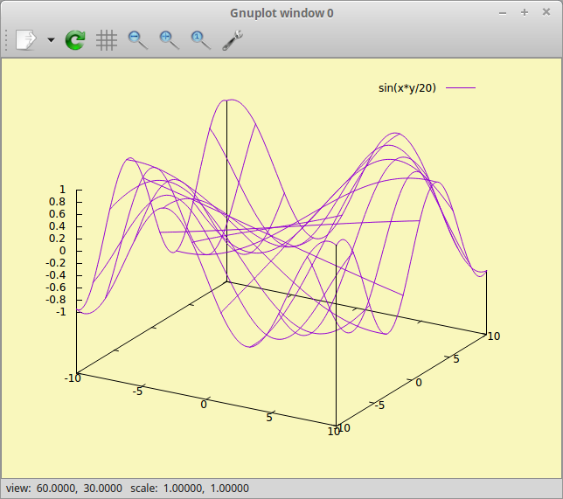Autoscale the plot with third magnifier icon

pyautogui.click(x=201, y=39)
